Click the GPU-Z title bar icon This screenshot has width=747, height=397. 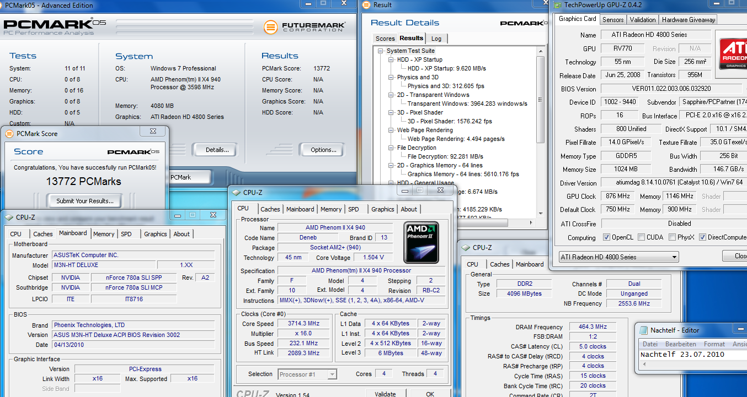[557, 5]
